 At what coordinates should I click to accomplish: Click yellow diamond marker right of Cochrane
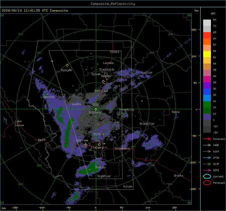(86, 145)
